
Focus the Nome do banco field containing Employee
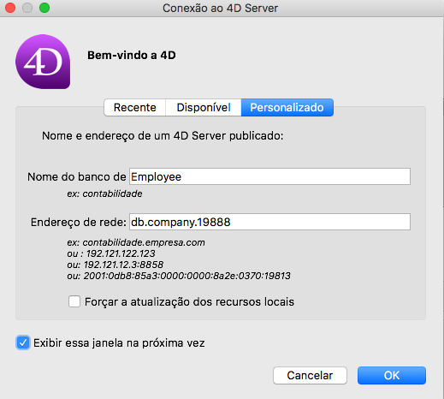(269, 176)
